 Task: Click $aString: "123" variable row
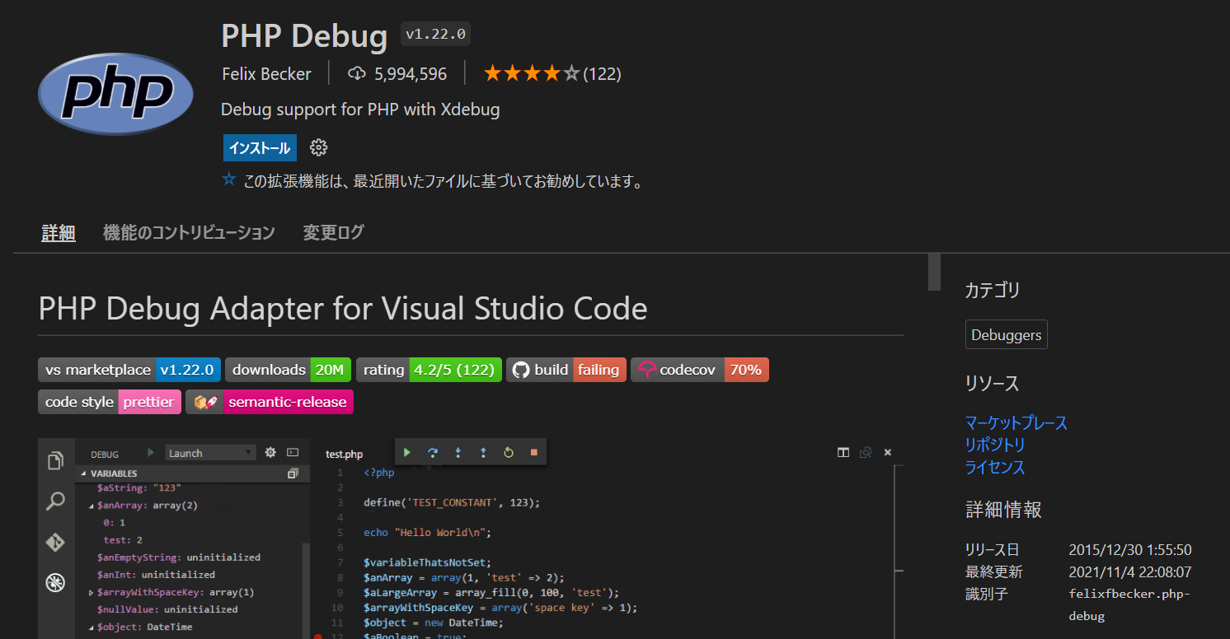click(x=138, y=488)
